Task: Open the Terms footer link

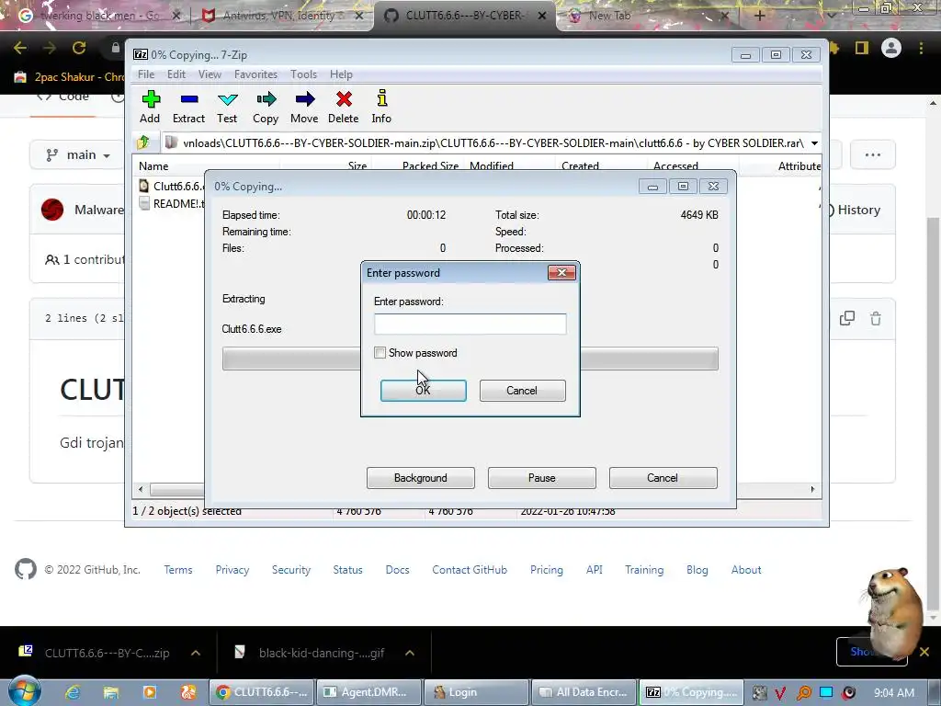Action: click(178, 570)
